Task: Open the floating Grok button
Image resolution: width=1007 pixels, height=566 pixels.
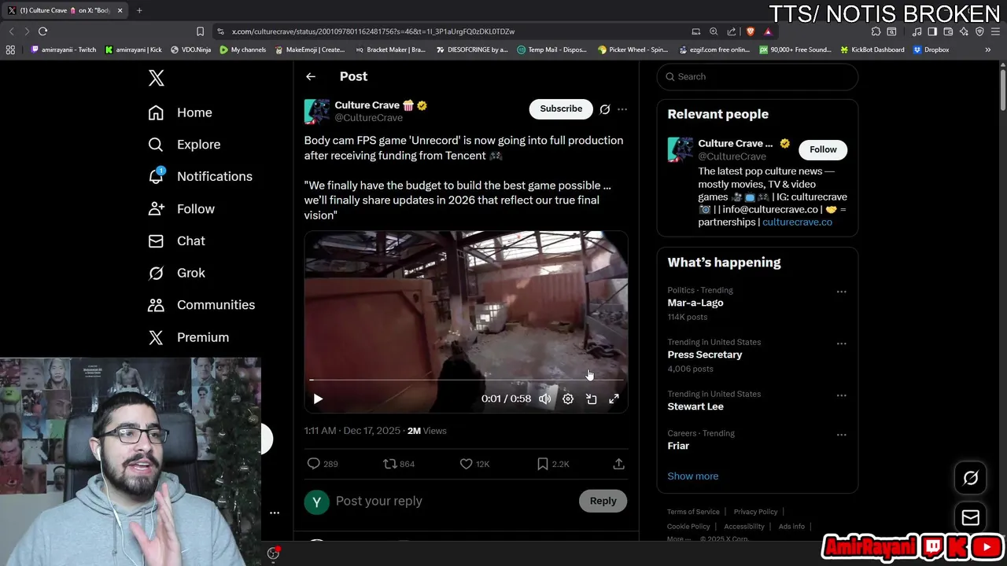Action: coord(970,478)
